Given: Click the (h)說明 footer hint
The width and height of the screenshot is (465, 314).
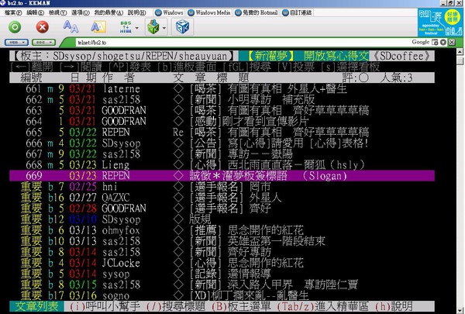Looking at the screenshot, I should (x=394, y=306).
